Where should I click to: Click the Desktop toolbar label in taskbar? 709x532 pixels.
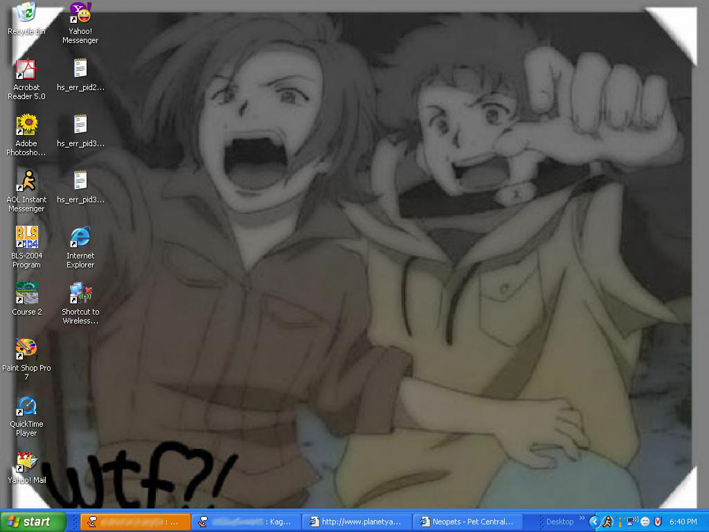559,522
